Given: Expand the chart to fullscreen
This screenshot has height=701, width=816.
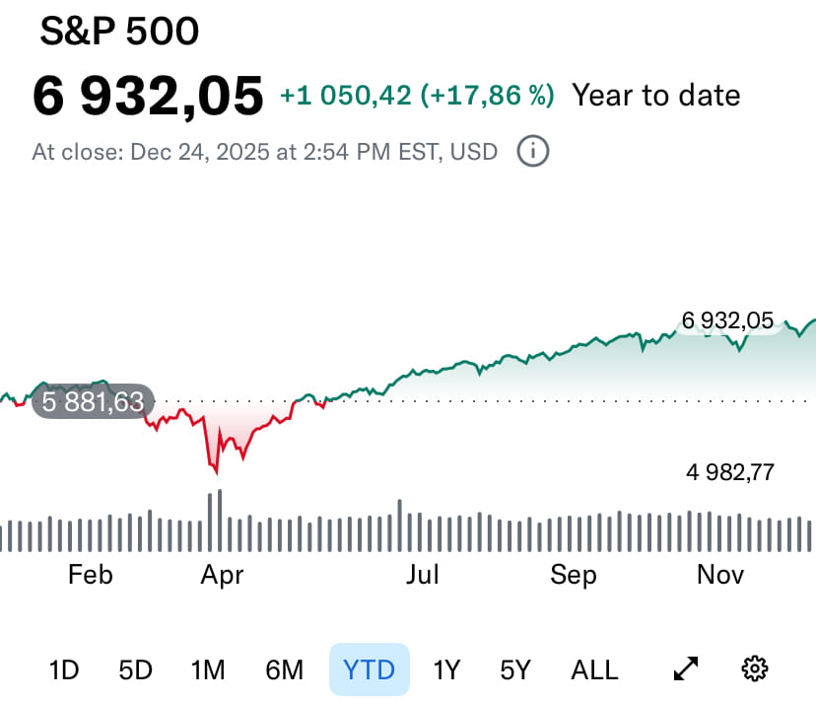Looking at the screenshot, I should point(685,669).
